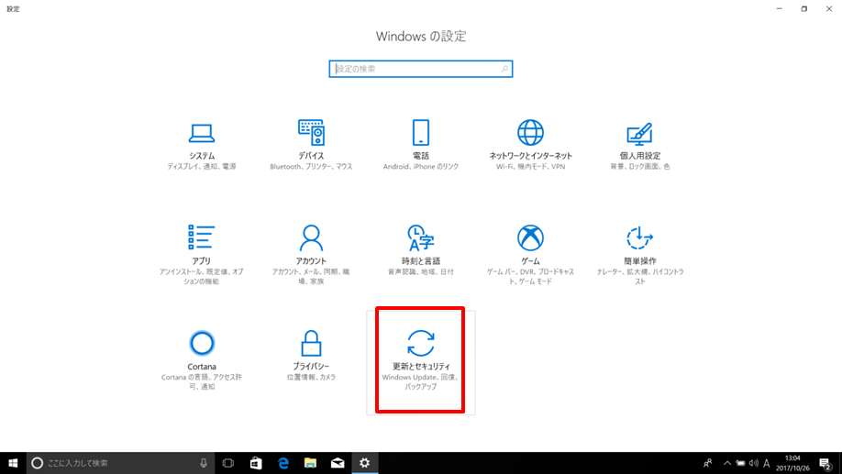842x474 pixels.
Task: Open the Mail app from the taskbar
Action: click(x=338, y=463)
